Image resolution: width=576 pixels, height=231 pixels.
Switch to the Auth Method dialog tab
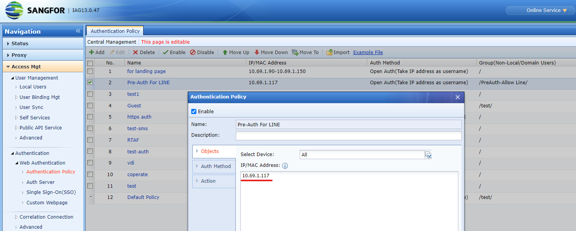tap(214, 166)
